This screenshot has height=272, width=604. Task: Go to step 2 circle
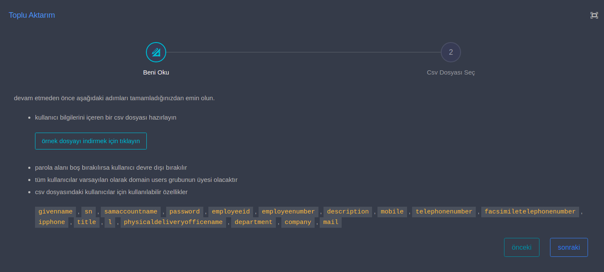coord(450,52)
